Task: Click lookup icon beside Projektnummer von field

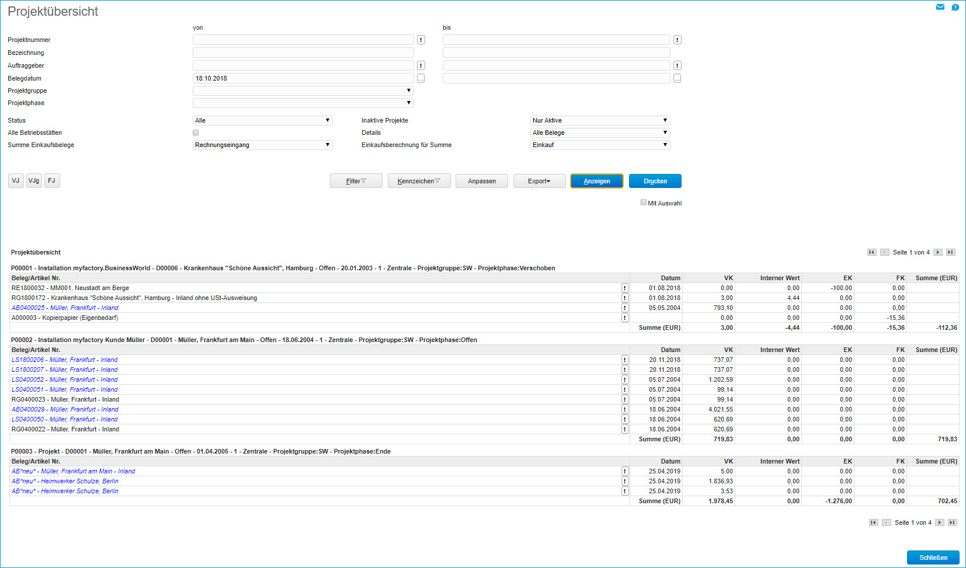Action: tap(421, 40)
